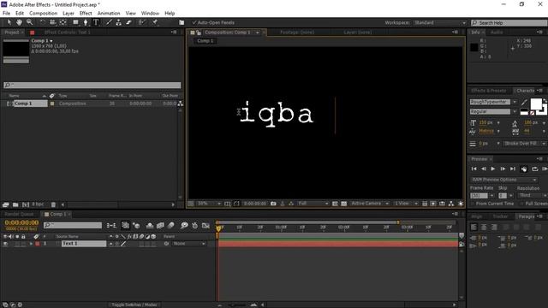Click the Graph Editor icon in timeline

coord(205,226)
